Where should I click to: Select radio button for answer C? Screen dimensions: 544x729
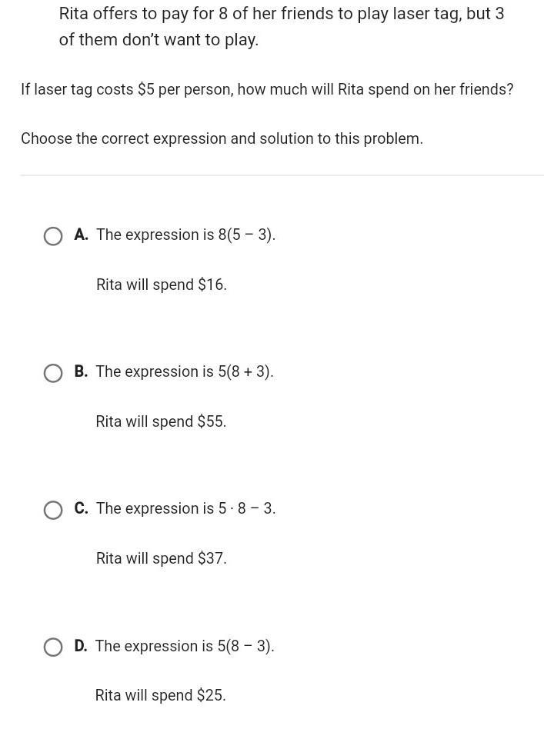pyautogui.click(x=53, y=510)
